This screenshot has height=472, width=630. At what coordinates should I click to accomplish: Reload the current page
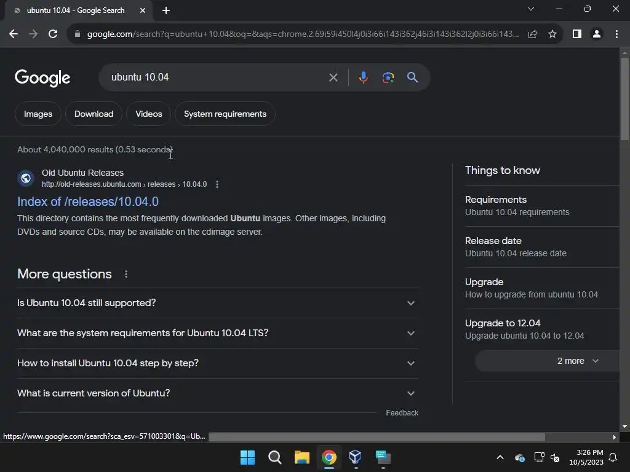[x=53, y=34]
